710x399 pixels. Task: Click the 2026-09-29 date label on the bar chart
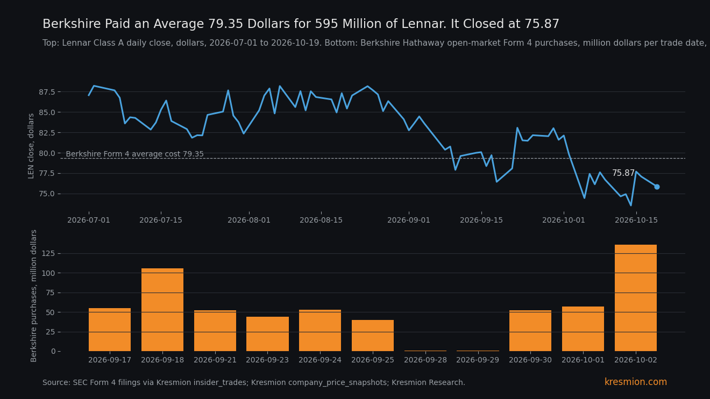point(478,360)
